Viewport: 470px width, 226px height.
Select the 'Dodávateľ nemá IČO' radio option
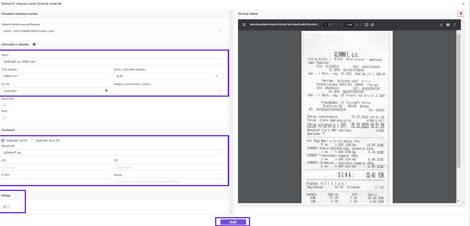click(32, 141)
